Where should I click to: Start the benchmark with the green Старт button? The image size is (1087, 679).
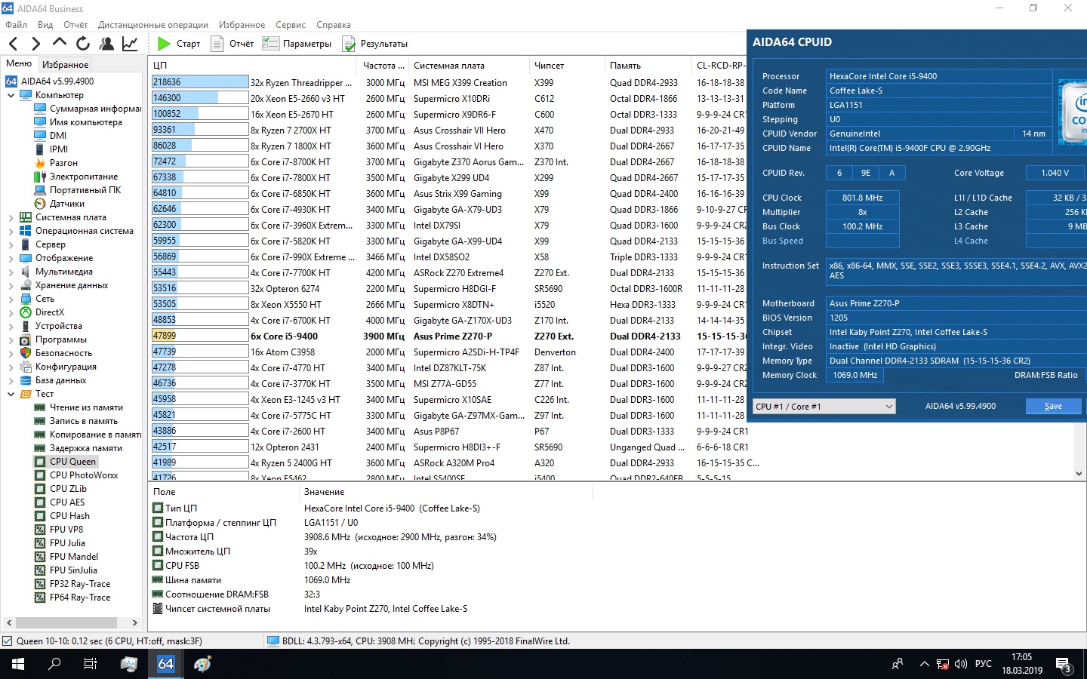click(x=179, y=44)
